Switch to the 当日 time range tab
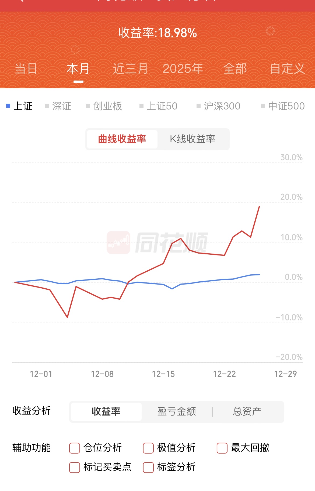This screenshot has height=491, width=315. (26, 69)
